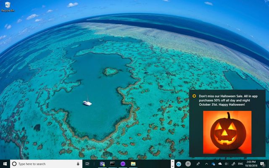Expand the hidden system tray icons chevron

point(206,164)
